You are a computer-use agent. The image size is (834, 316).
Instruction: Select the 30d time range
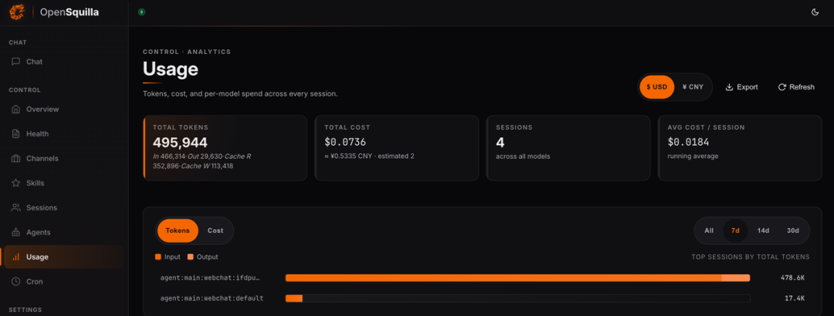tap(793, 230)
